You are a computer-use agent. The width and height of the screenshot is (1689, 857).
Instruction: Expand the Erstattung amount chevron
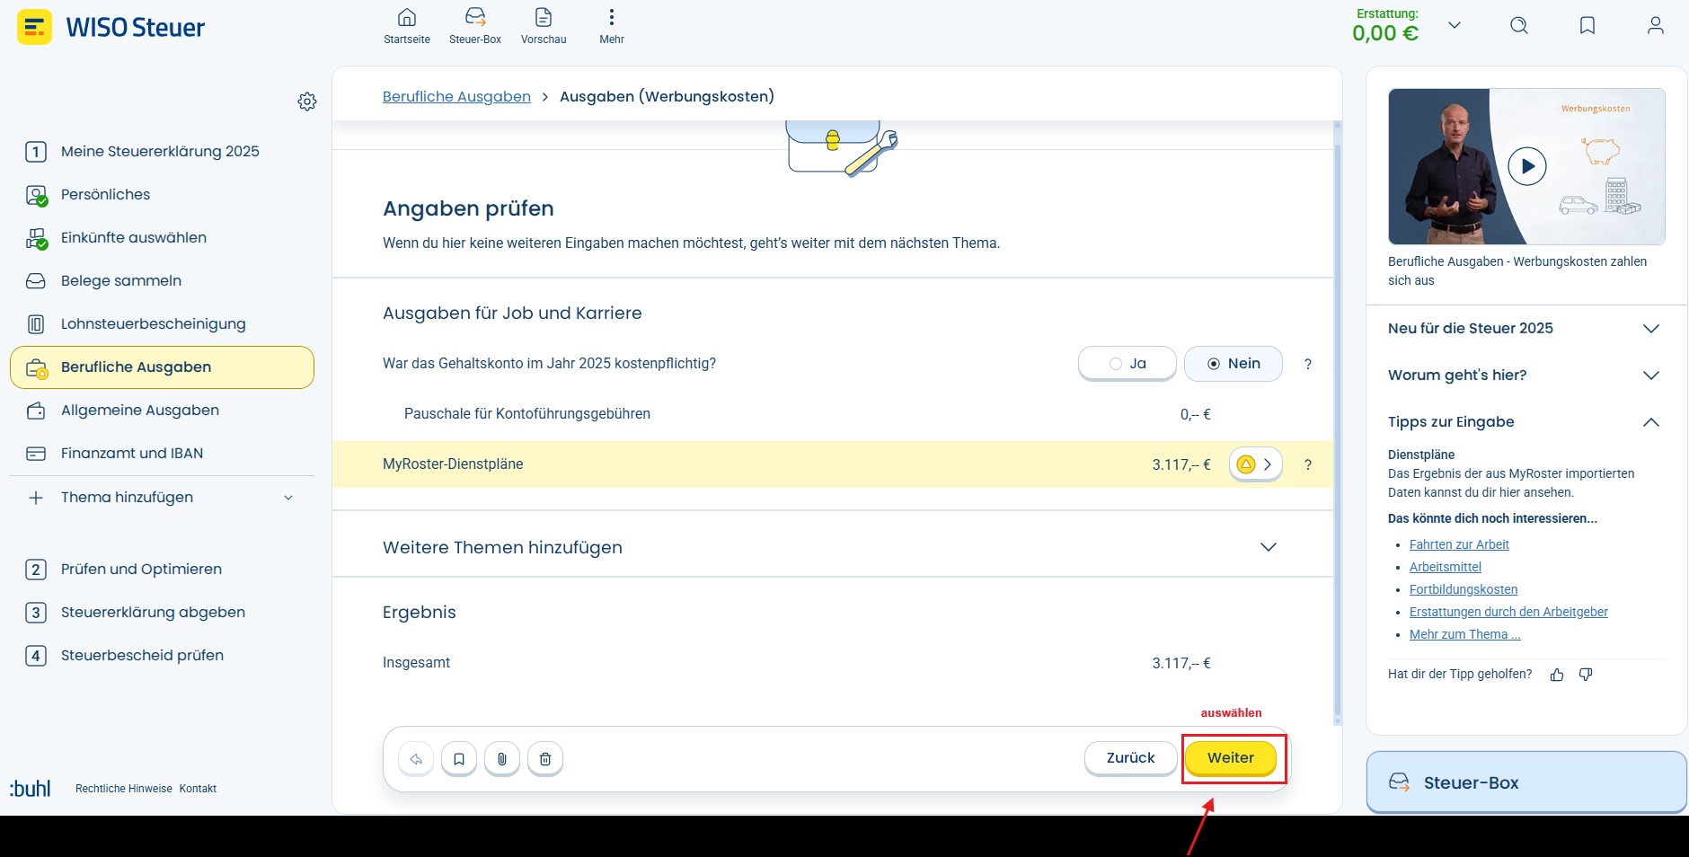pyautogui.click(x=1455, y=25)
